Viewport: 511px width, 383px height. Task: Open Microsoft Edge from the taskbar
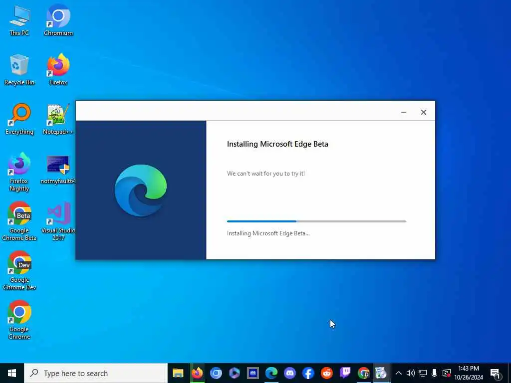(271, 373)
